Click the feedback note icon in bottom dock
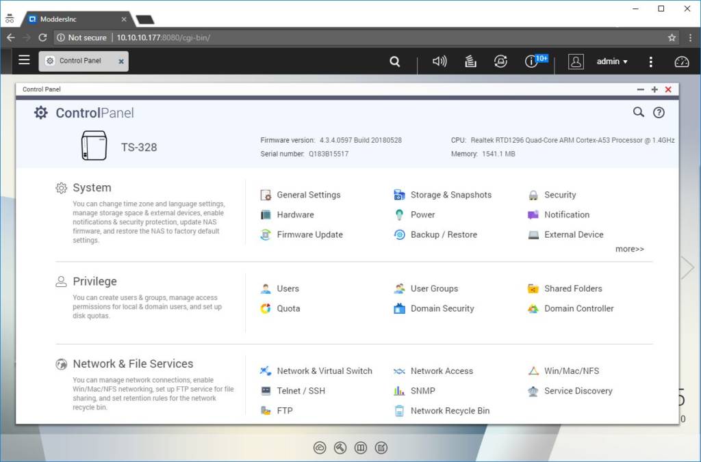Viewport: 701px width, 462px height. [381, 448]
